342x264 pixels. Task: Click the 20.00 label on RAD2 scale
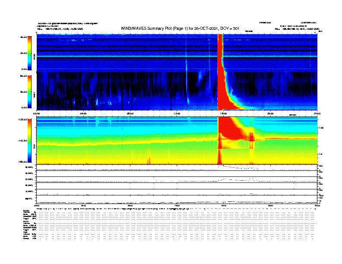23,53
